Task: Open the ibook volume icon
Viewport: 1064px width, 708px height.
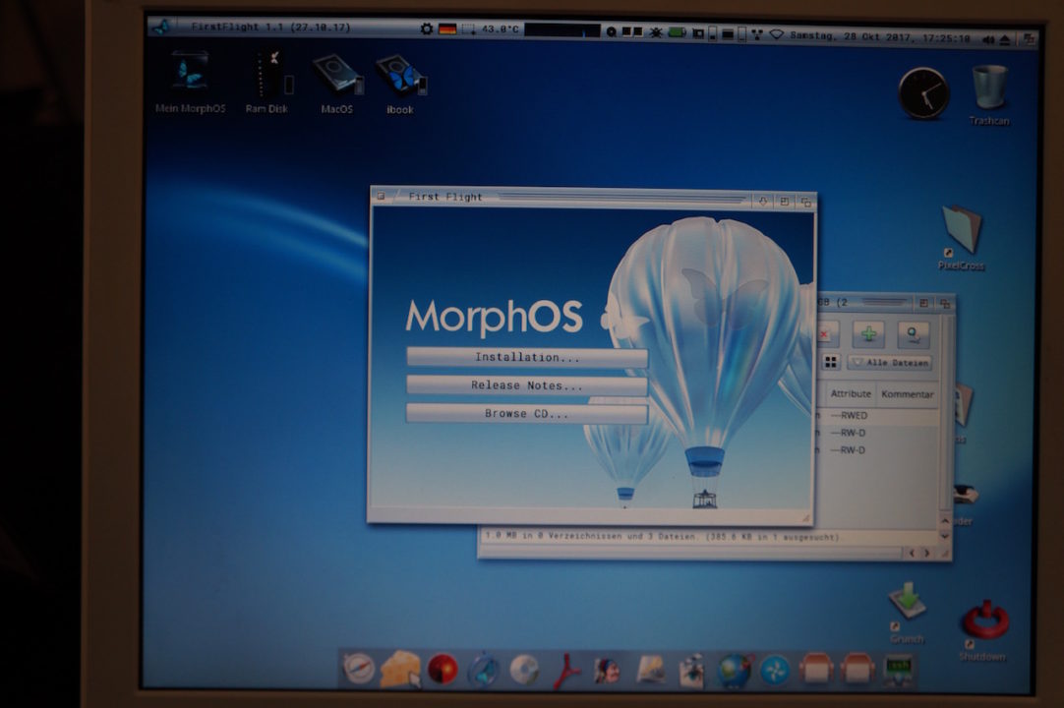Action: pos(400,85)
